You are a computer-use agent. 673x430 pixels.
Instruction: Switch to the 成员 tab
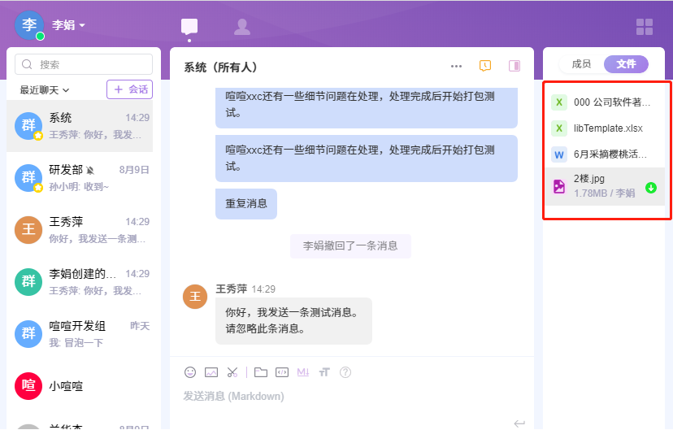tap(581, 64)
